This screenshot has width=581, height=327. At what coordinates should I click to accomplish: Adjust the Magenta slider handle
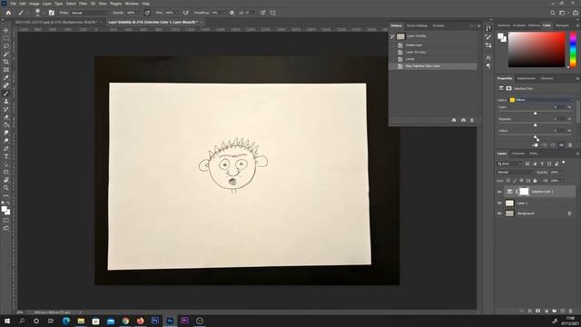click(535, 125)
